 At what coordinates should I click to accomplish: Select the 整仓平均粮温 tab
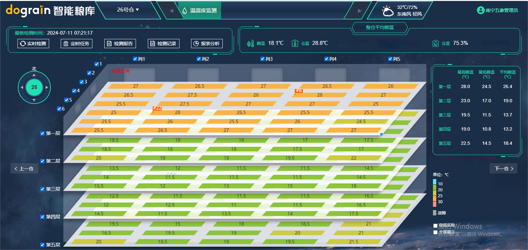tap(379, 28)
